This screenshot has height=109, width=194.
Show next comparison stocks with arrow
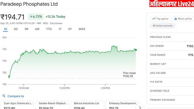point(140,107)
